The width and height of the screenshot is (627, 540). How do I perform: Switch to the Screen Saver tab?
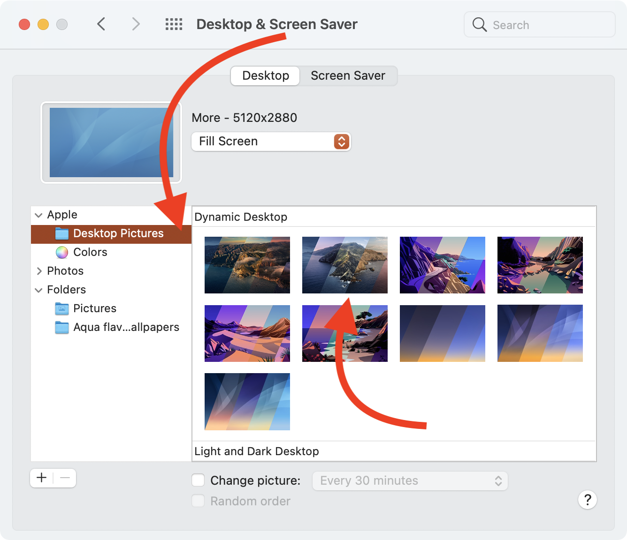348,75
